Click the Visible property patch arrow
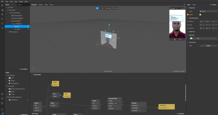The height and width of the screenshot is (115, 218). 188,15
